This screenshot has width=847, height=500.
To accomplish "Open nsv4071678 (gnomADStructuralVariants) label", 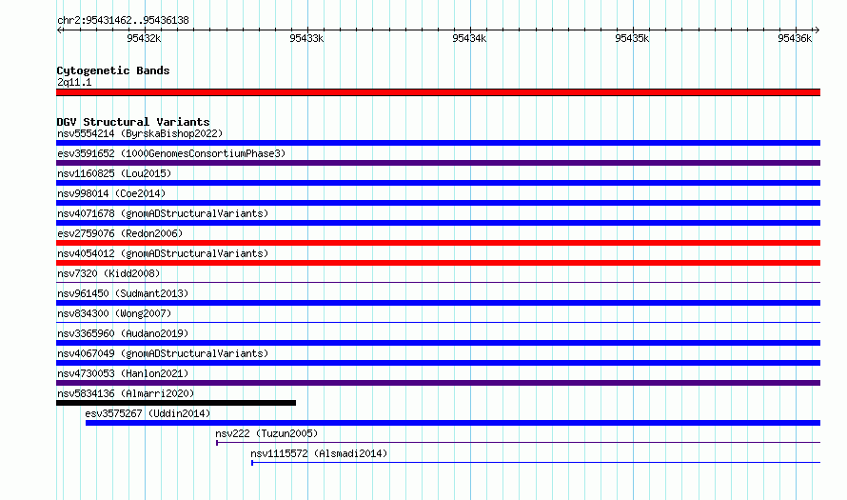I will [163, 213].
